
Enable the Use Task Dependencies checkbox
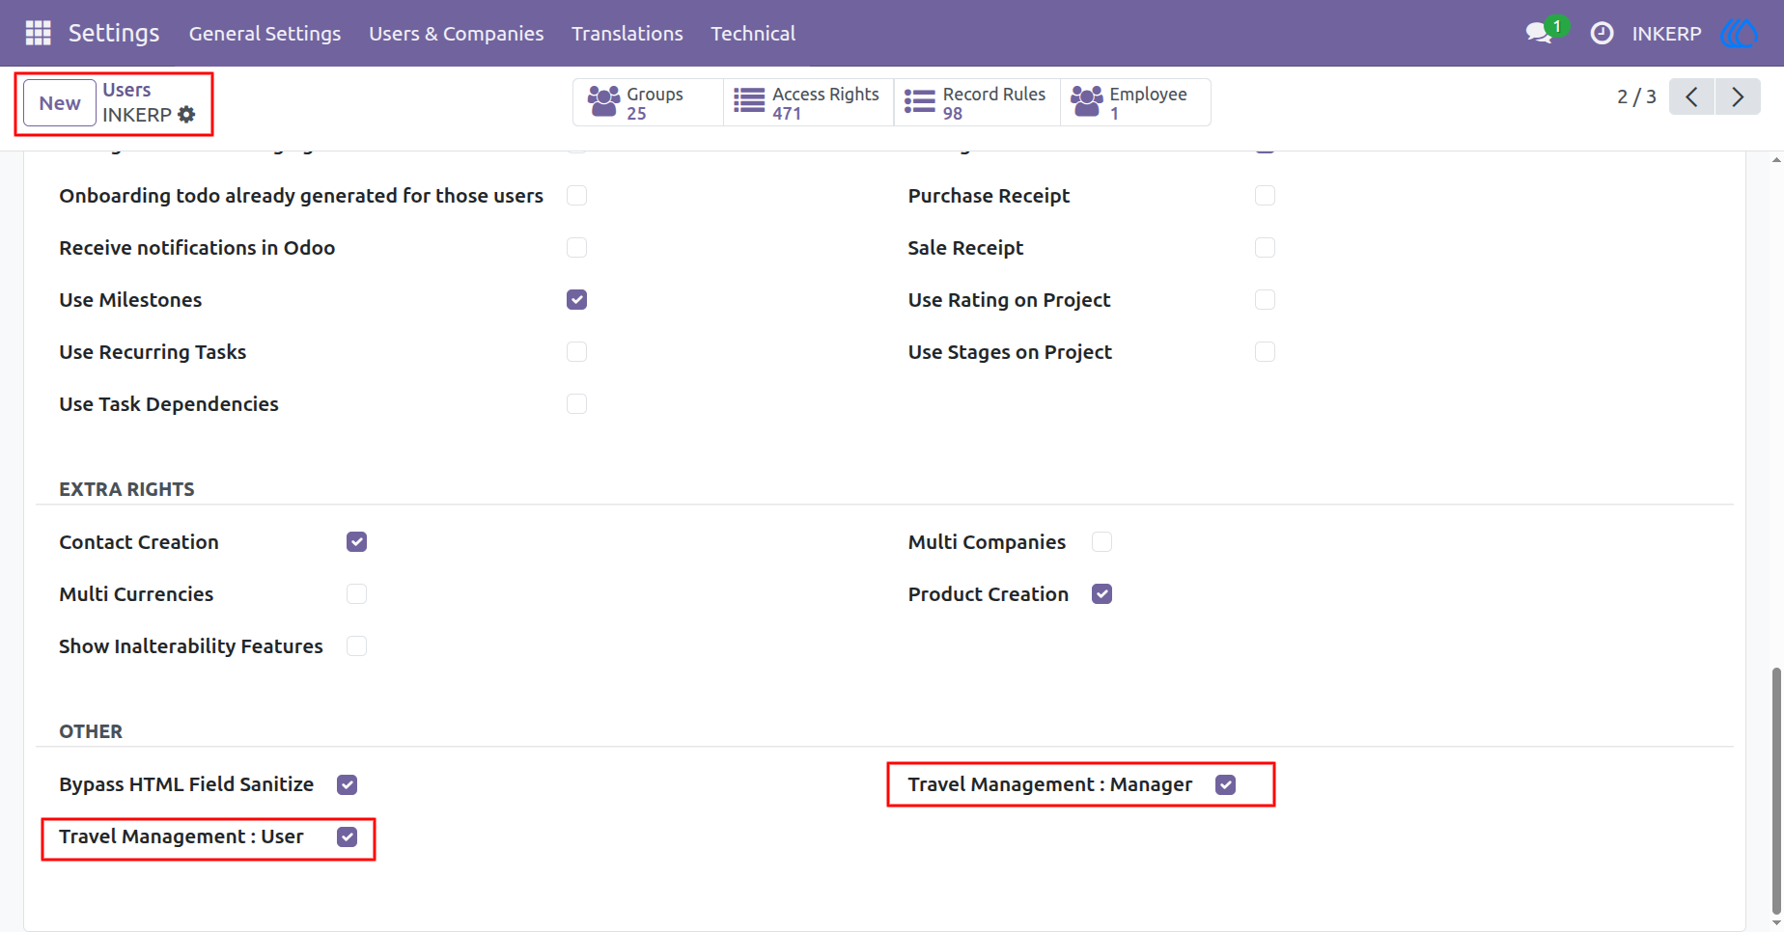576,404
